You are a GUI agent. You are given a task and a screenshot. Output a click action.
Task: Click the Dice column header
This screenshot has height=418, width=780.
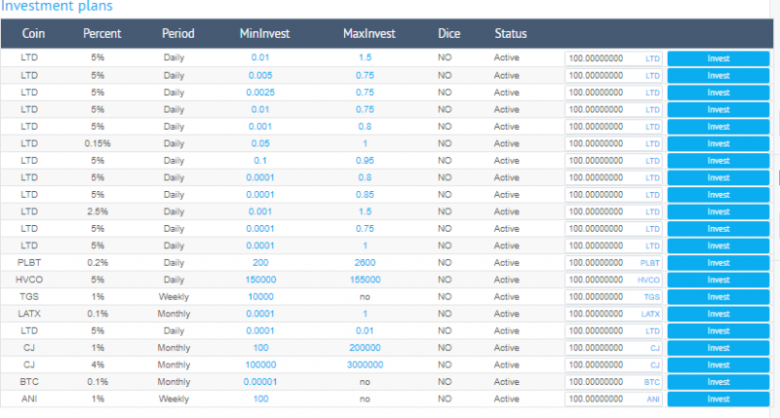[448, 33]
